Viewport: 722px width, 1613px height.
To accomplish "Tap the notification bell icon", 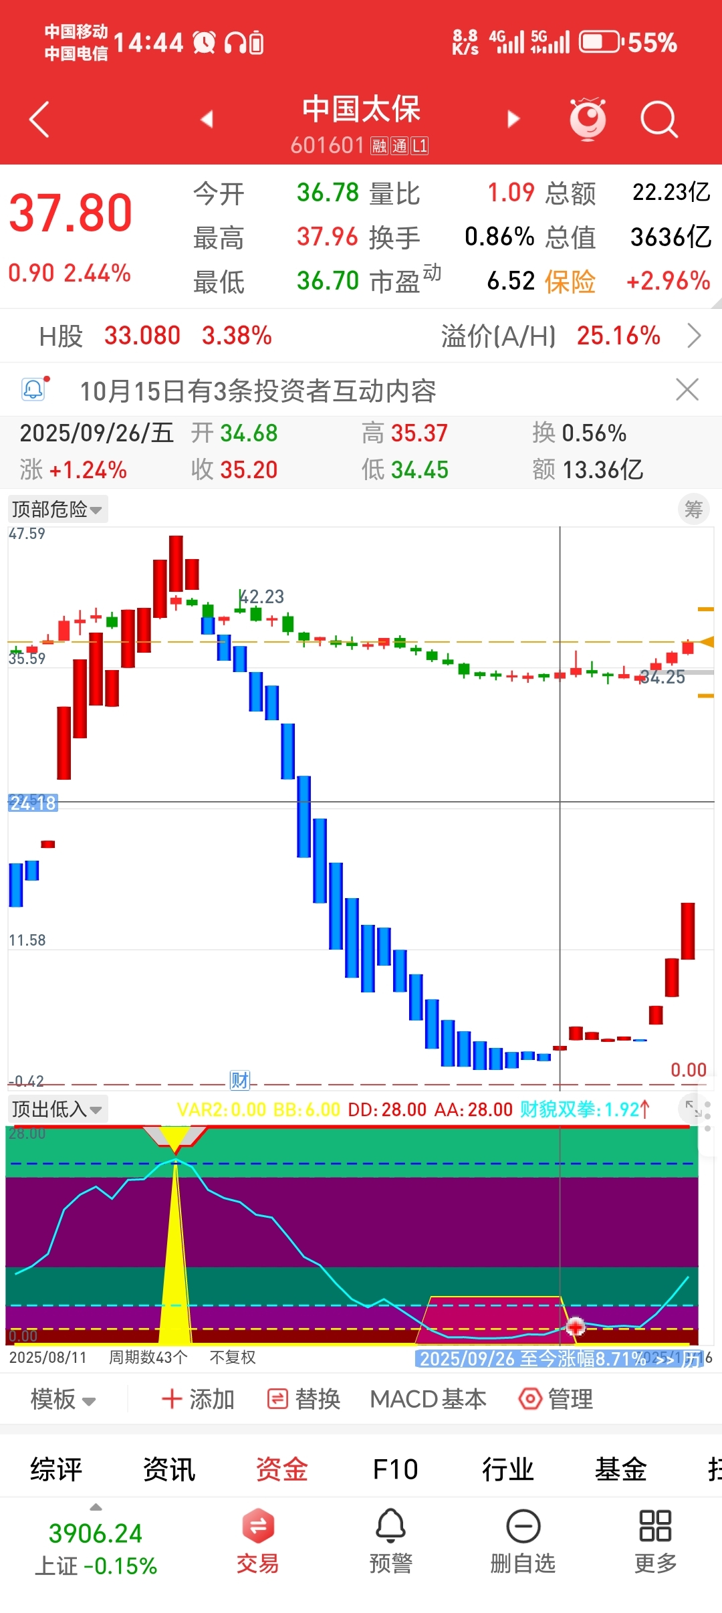I will (x=35, y=389).
